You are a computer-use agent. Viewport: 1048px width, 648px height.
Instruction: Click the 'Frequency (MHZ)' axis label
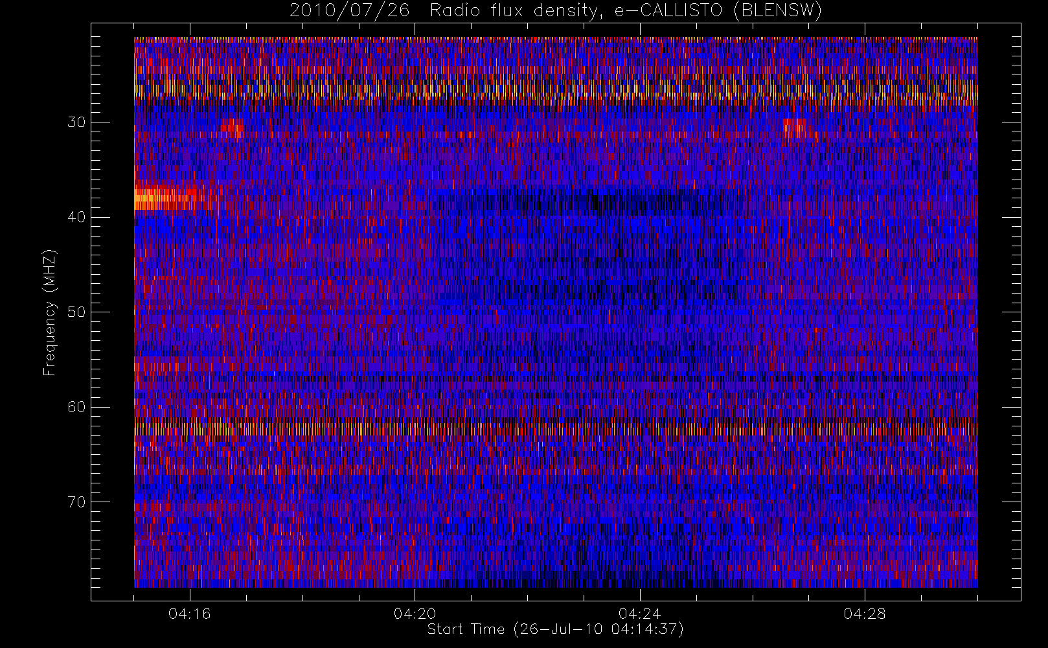[50, 312]
